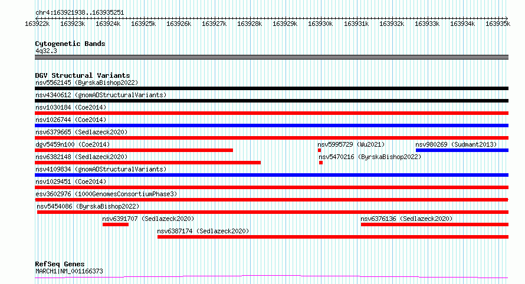Select the red bar under nsv1030184
The height and width of the screenshot is (284, 525).
tap(271, 113)
